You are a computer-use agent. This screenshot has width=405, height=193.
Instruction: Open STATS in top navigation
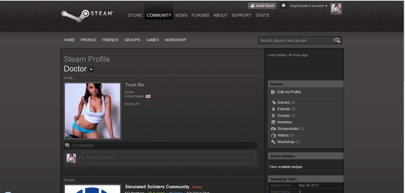(x=262, y=15)
